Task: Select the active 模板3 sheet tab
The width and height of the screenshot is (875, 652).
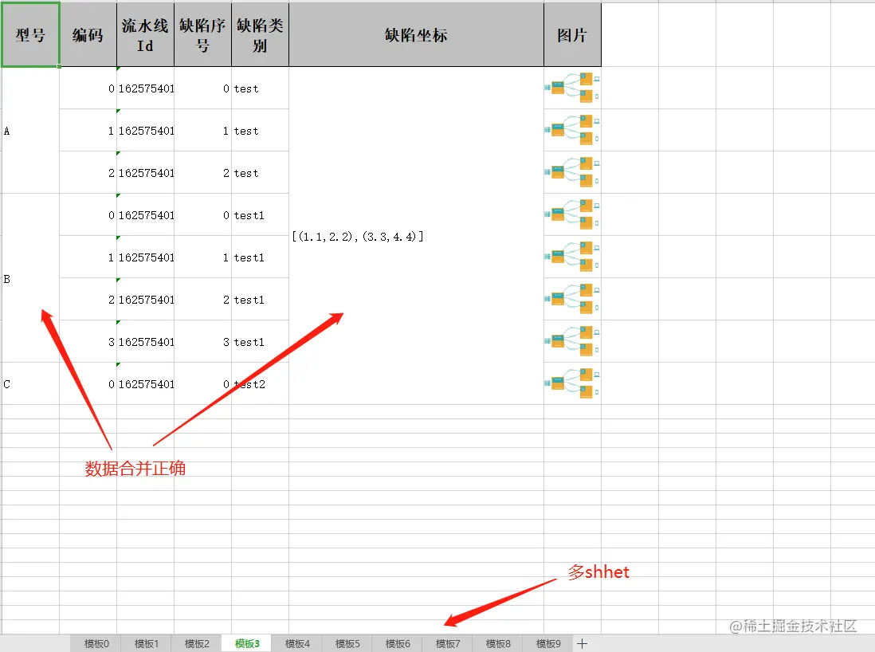Action: pos(247,643)
